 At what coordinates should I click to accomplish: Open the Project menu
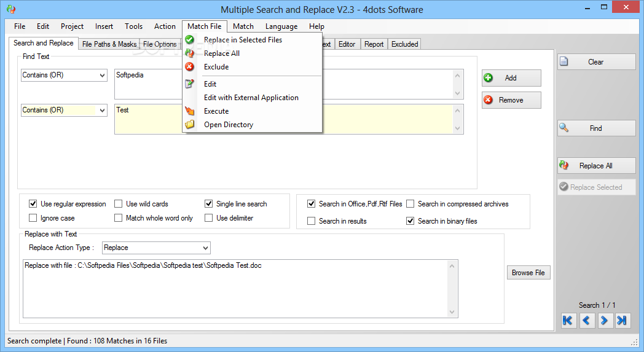point(72,26)
